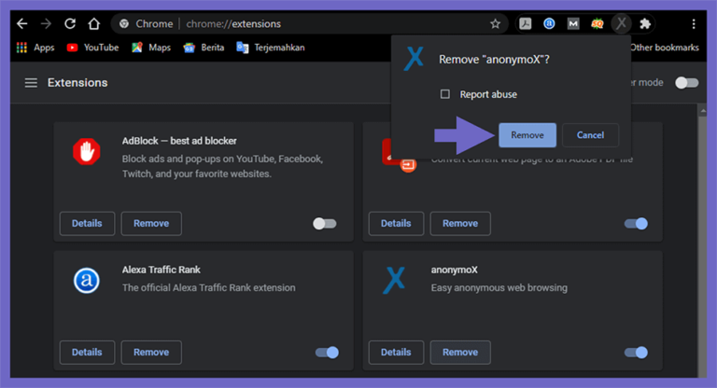The width and height of the screenshot is (717, 388).
Task: Cancel the remove anonymoX dialog
Action: pos(590,135)
